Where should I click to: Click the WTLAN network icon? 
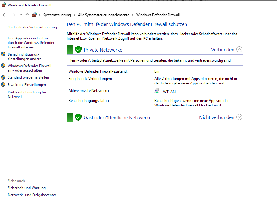pos(157,91)
